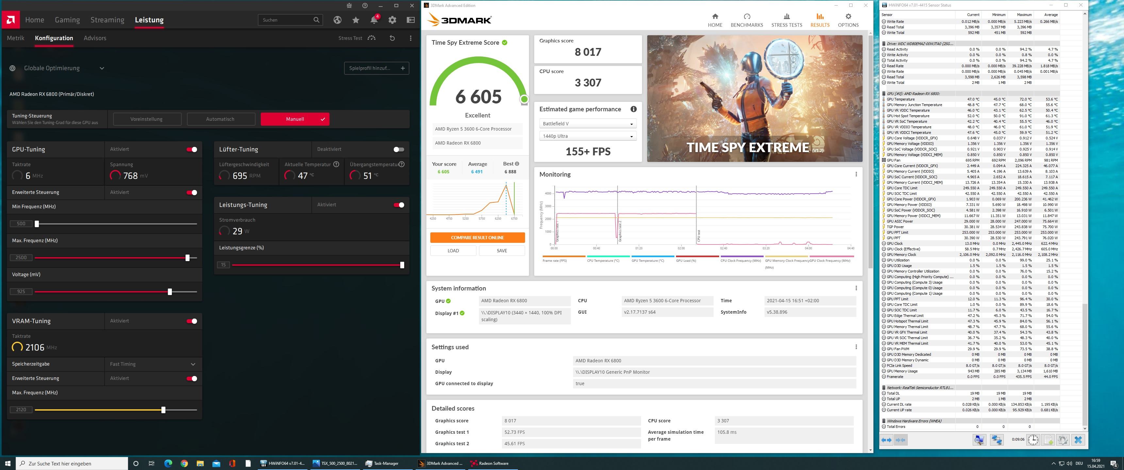Click HWiNFO clock reset timer icon
1124x470 pixels.
pyautogui.click(x=1033, y=440)
